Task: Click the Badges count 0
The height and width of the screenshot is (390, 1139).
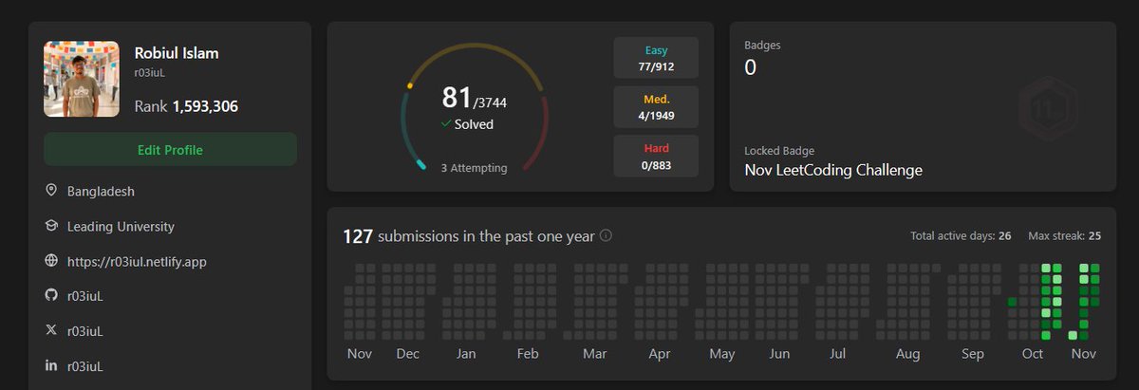Action: [750, 67]
